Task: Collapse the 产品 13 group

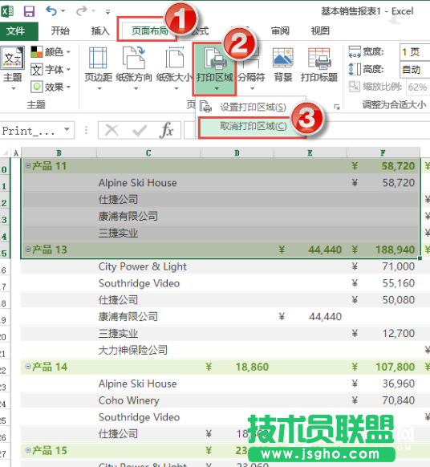Action: pyautogui.click(x=28, y=249)
